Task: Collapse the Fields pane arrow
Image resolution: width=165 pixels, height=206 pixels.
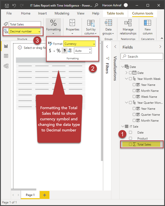Action: tap(160, 47)
